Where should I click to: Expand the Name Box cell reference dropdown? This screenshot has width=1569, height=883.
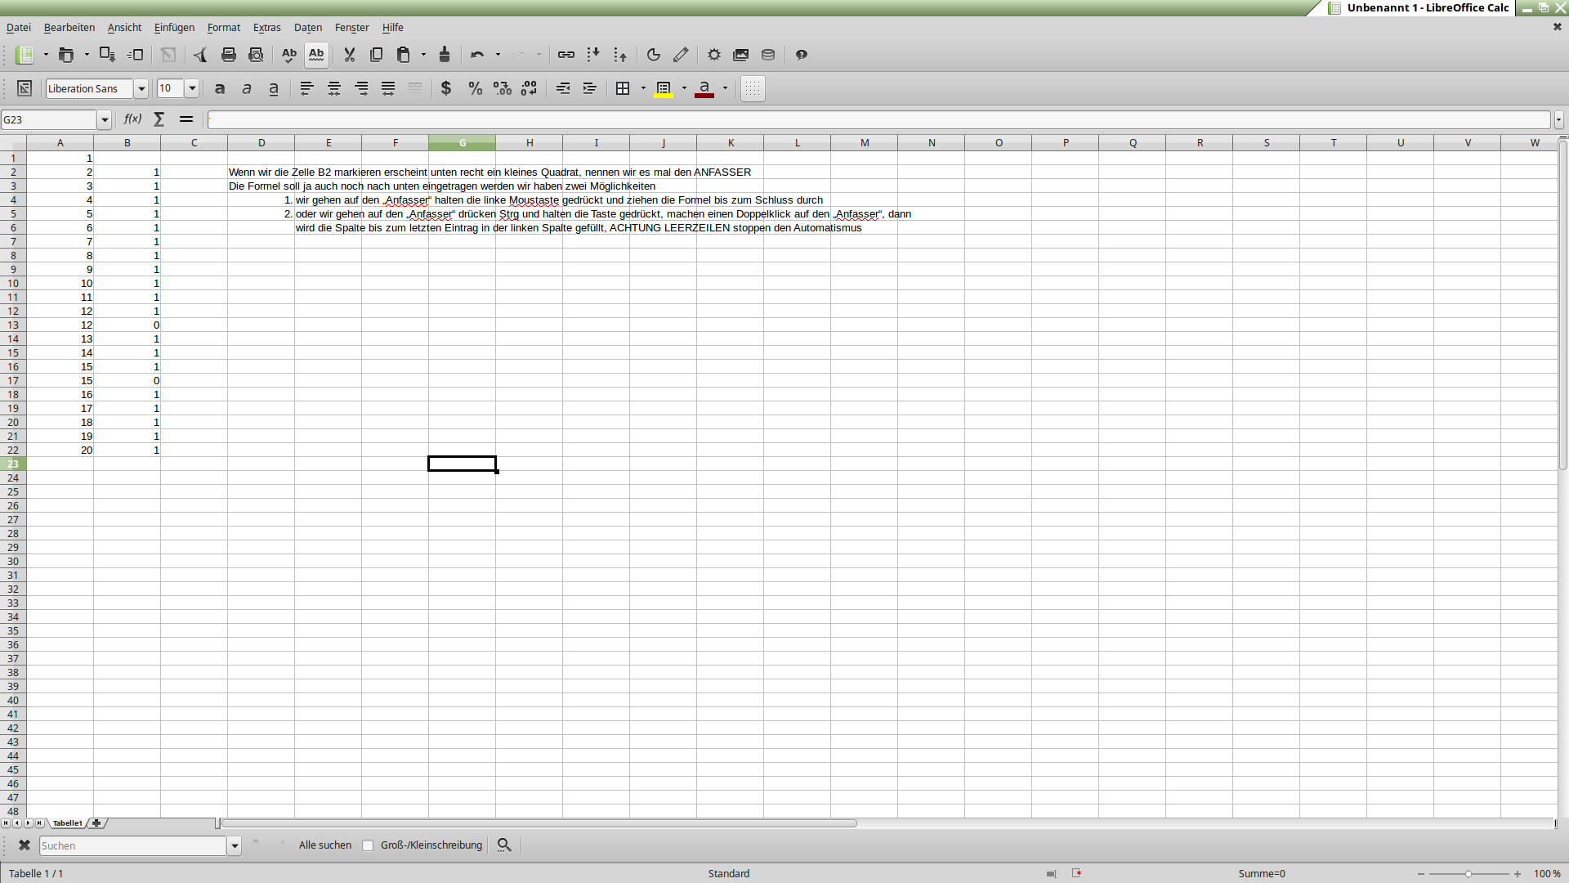pos(105,120)
